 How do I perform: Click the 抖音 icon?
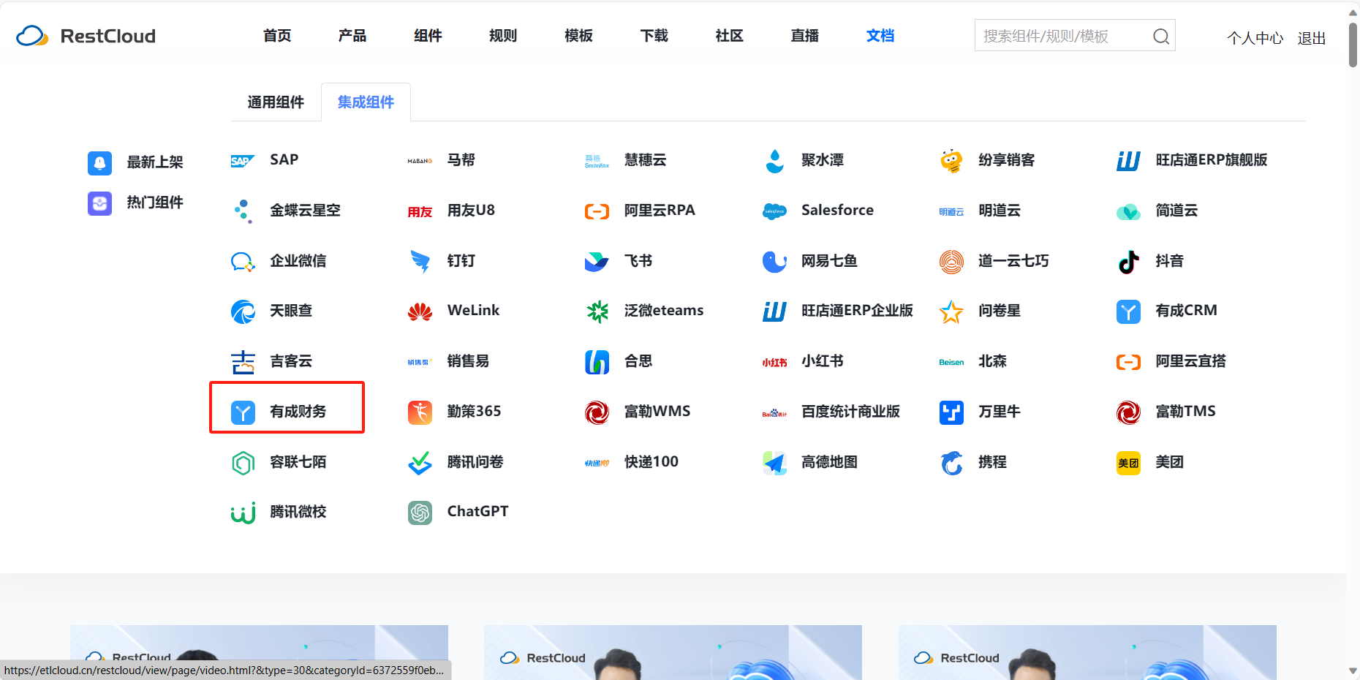click(x=1129, y=261)
